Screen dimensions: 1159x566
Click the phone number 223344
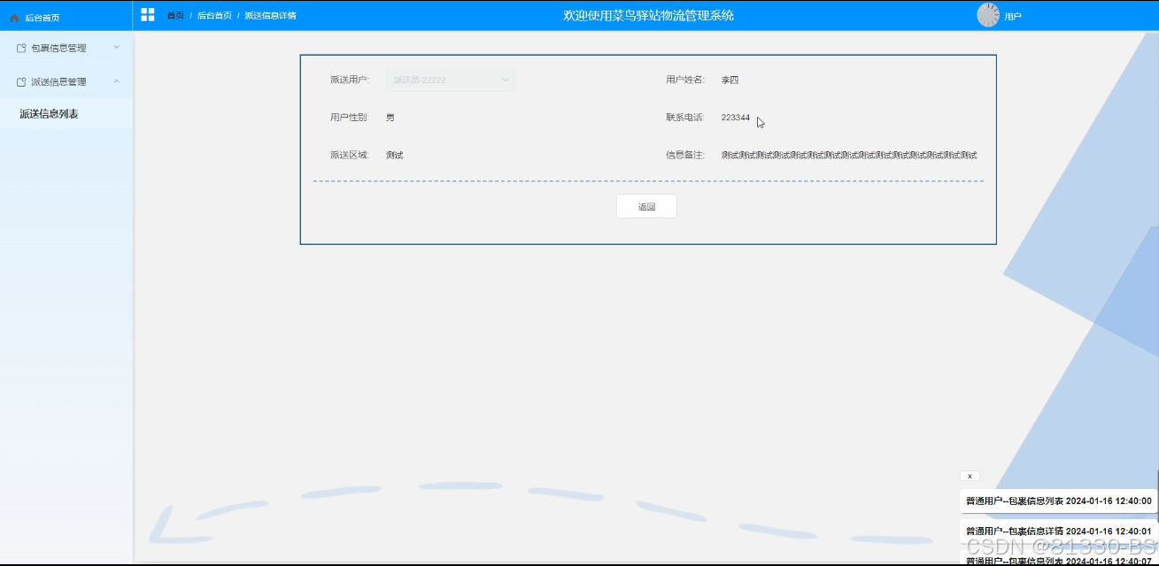click(735, 118)
